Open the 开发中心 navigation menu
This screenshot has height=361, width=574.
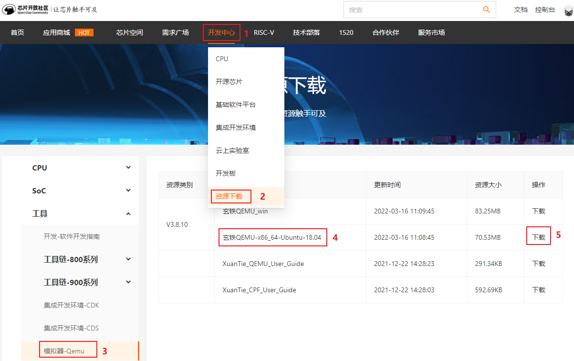[x=221, y=32]
